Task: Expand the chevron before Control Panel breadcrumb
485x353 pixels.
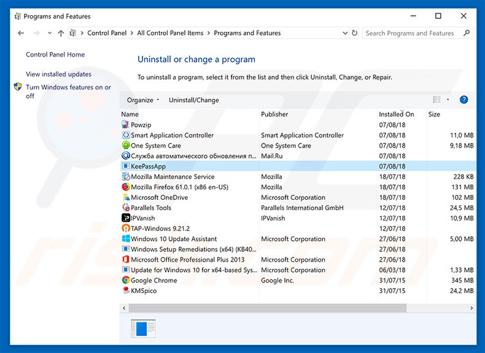Action: (82, 33)
